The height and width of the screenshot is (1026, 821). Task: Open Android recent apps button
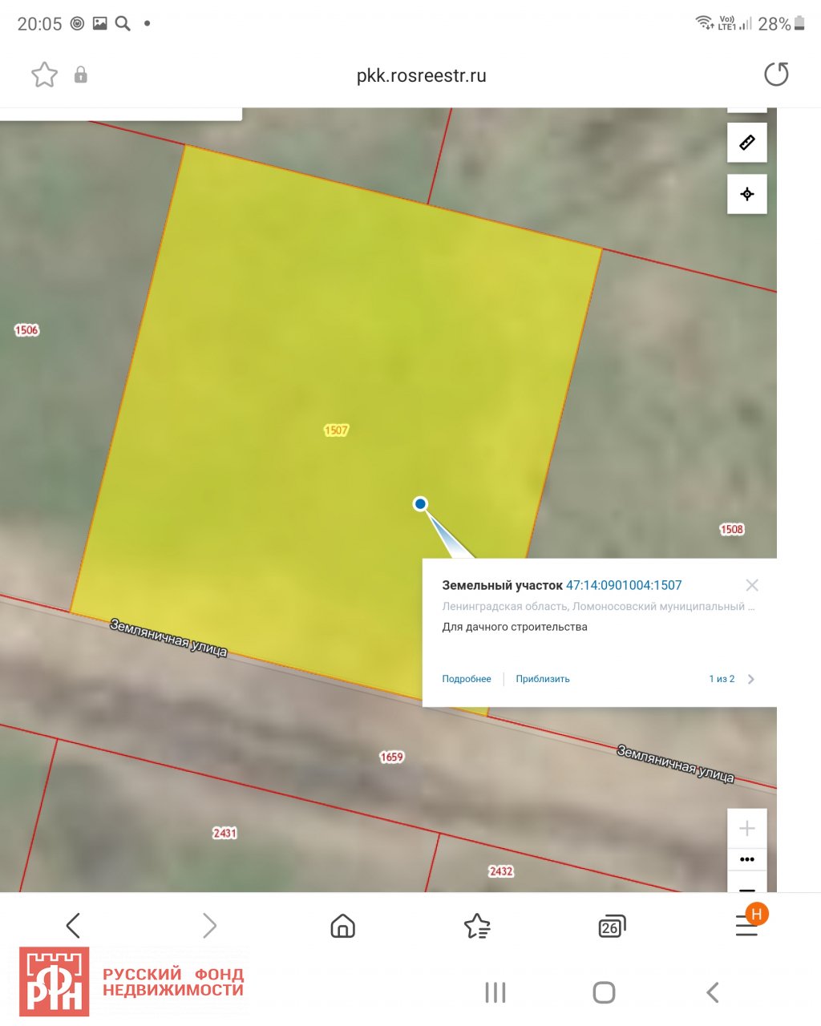495,992
